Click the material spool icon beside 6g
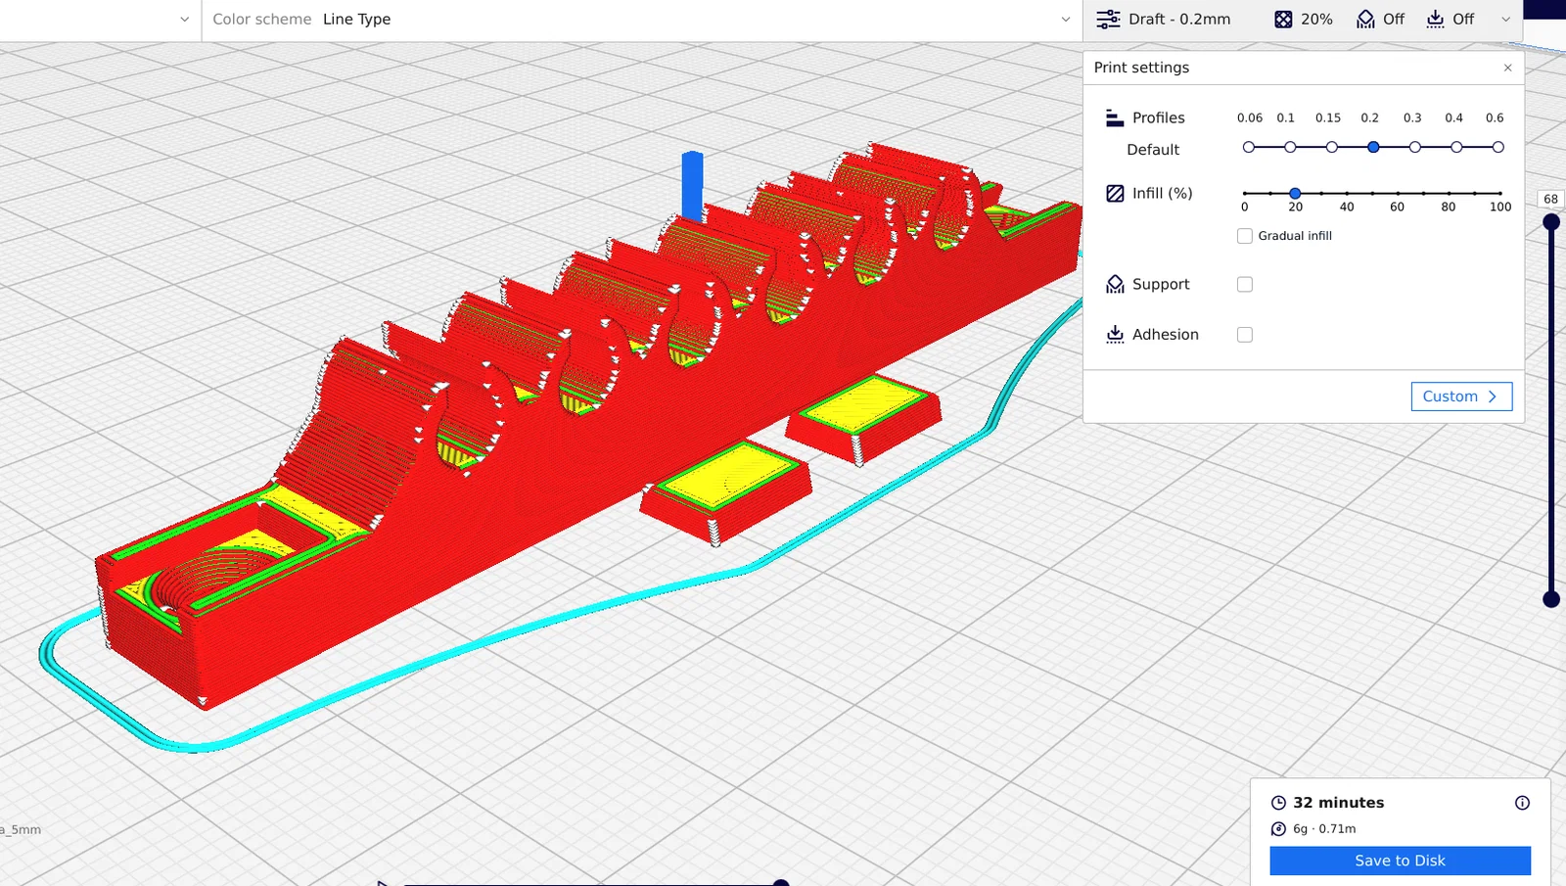1566x886 pixels. (x=1278, y=829)
